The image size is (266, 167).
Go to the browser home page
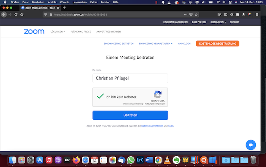22,14
